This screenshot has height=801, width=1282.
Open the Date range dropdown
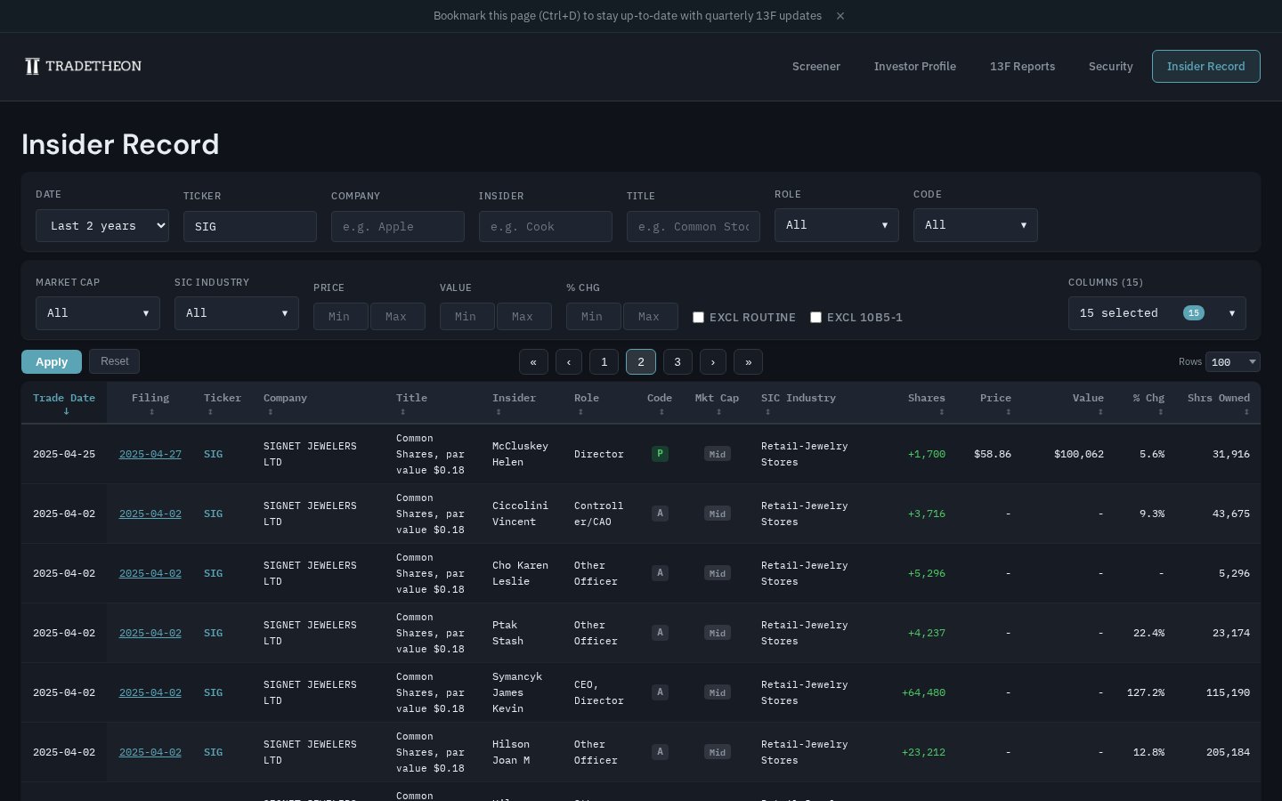(102, 226)
